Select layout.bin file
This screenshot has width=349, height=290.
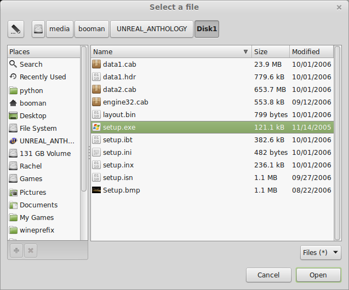213,115
